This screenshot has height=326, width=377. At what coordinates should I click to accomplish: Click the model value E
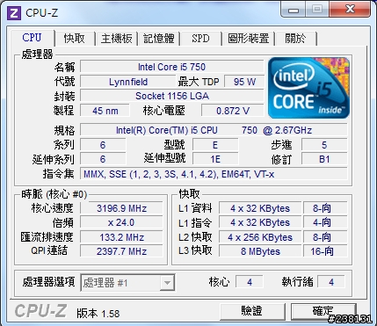pos(215,145)
